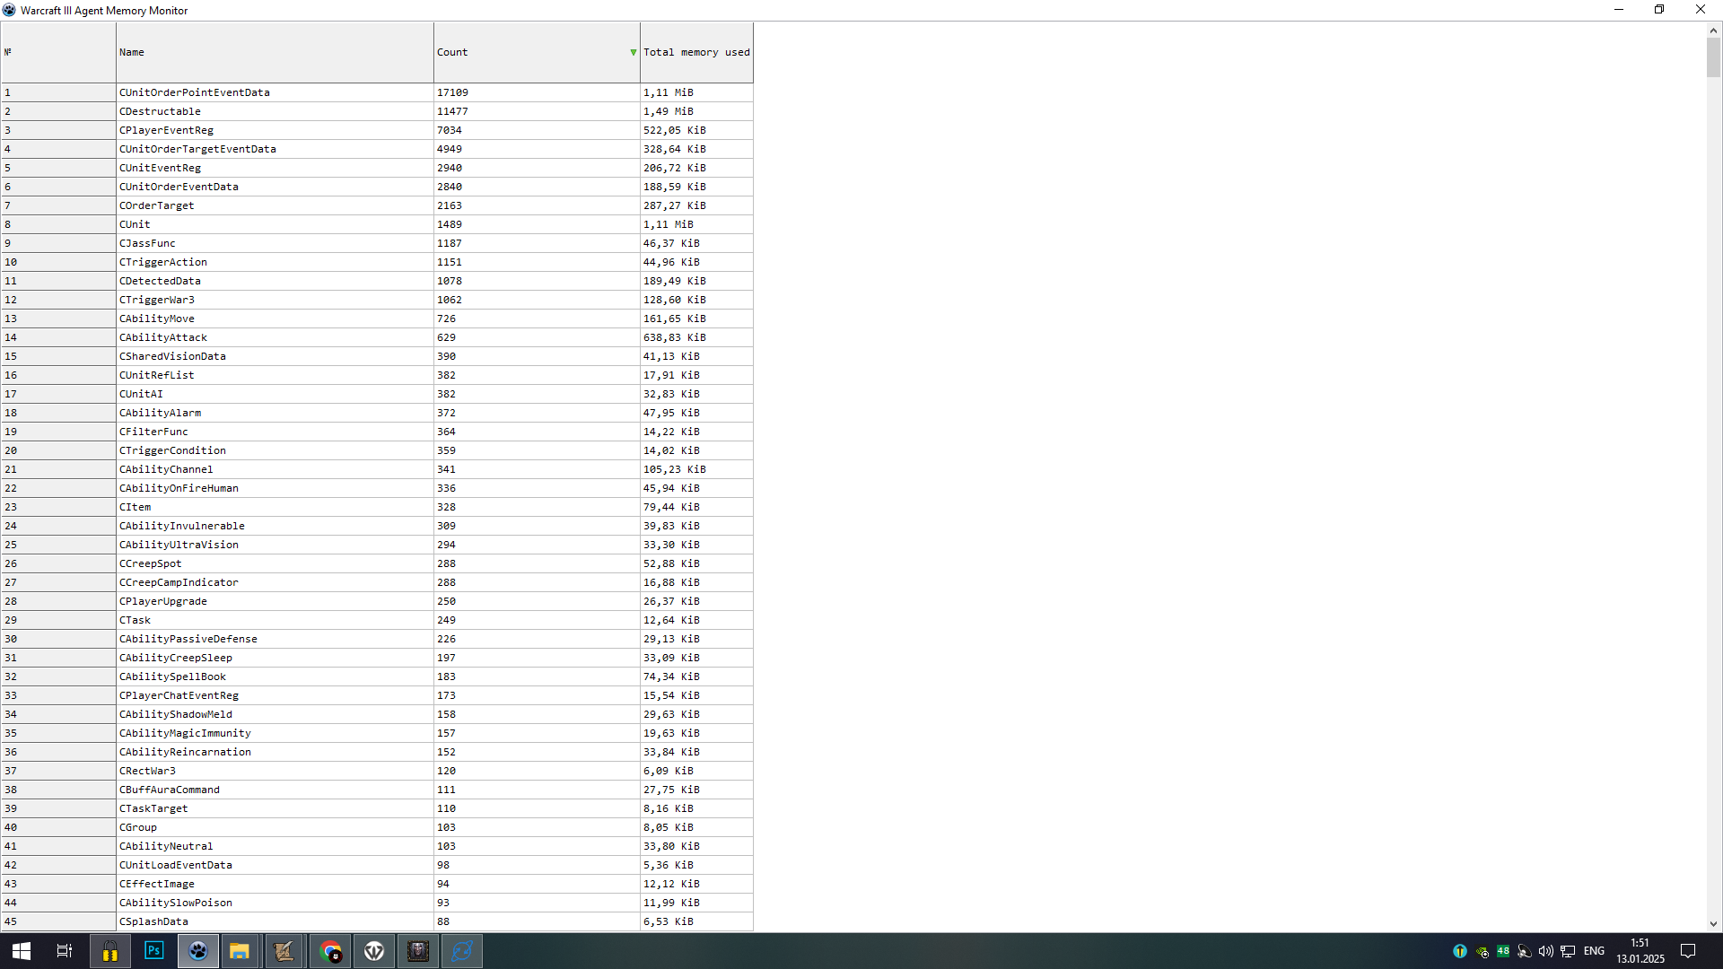Click the NVIDIA tray icon
The height and width of the screenshot is (969, 1723).
1482,952
